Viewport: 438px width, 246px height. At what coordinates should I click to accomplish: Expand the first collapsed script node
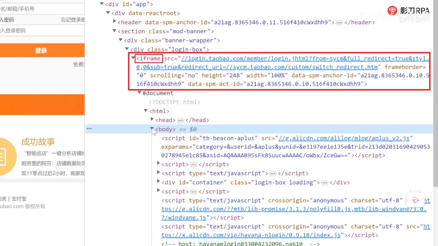coord(158,164)
